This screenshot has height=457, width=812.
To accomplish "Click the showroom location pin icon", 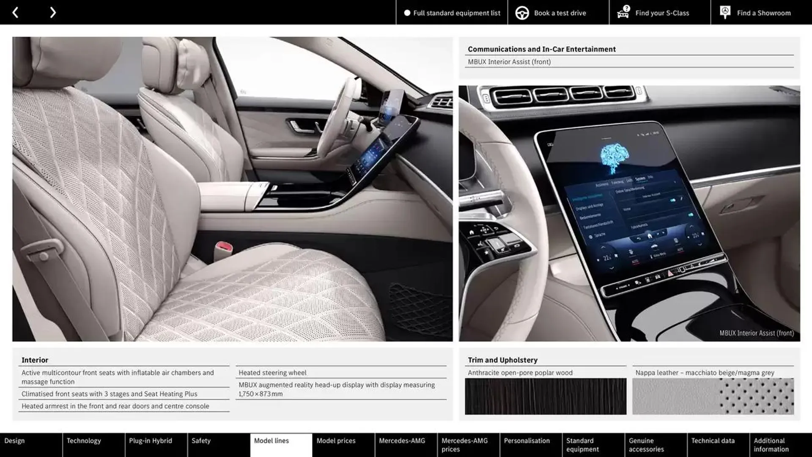I will [725, 12].
